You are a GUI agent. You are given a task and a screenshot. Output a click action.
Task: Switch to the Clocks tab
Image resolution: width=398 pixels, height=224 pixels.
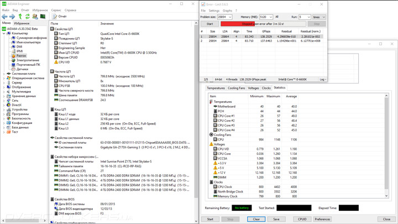[x=266, y=88]
